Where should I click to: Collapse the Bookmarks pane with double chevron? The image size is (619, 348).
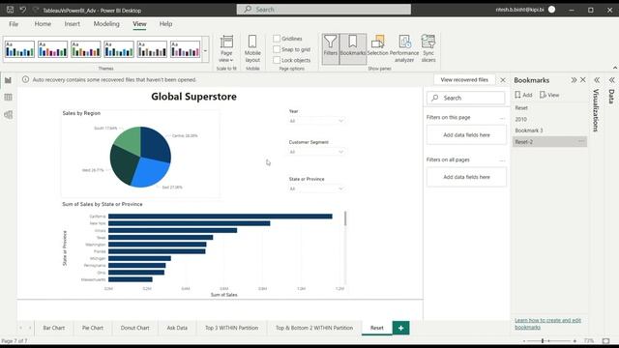point(574,80)
